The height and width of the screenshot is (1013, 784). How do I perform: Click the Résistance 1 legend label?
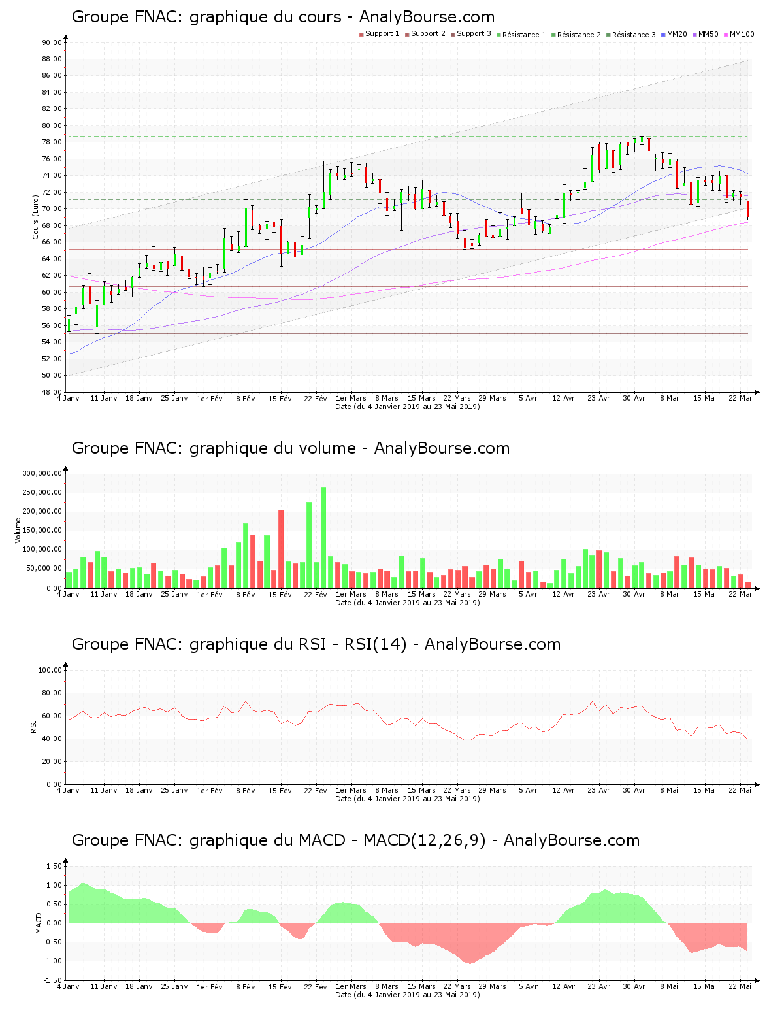point(524,35)
